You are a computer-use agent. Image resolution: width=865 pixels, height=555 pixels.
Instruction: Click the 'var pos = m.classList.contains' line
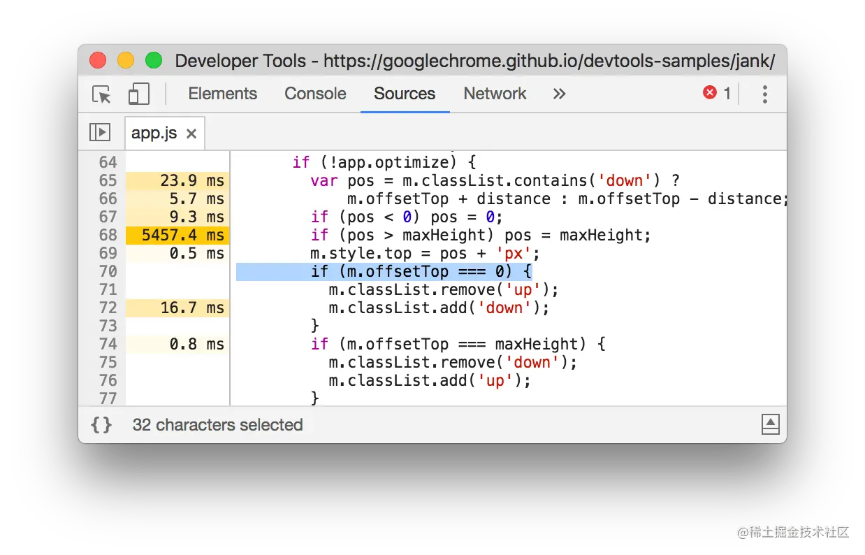click(x=495, y=180)
